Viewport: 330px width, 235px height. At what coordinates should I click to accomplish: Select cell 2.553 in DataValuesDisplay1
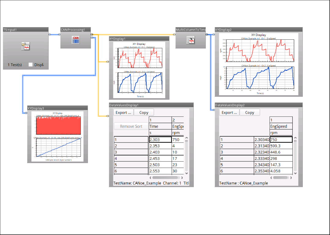pos(160,171)
